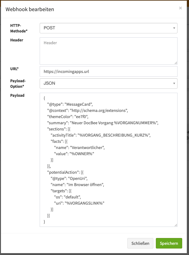Open the Payload-Option dropdown showing JSON
Image resolution: width=189 pixels, height=255 pixels.
click(108, 83)
